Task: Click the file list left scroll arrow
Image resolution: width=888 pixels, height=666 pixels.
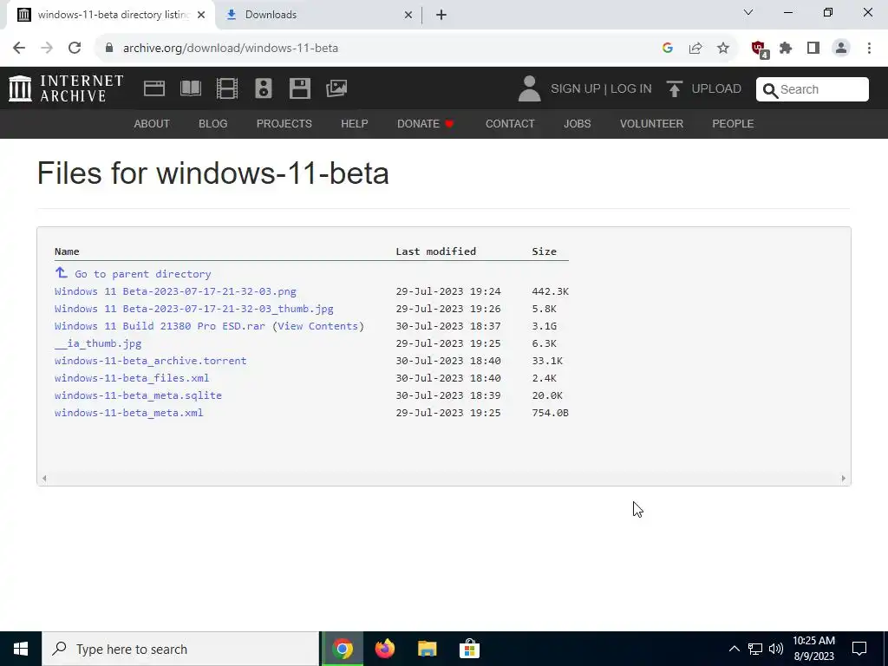Action: coord(44,479)
